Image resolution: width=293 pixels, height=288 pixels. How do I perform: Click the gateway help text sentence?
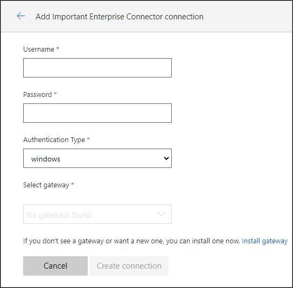pyautogui.click(x=131, y=241)
